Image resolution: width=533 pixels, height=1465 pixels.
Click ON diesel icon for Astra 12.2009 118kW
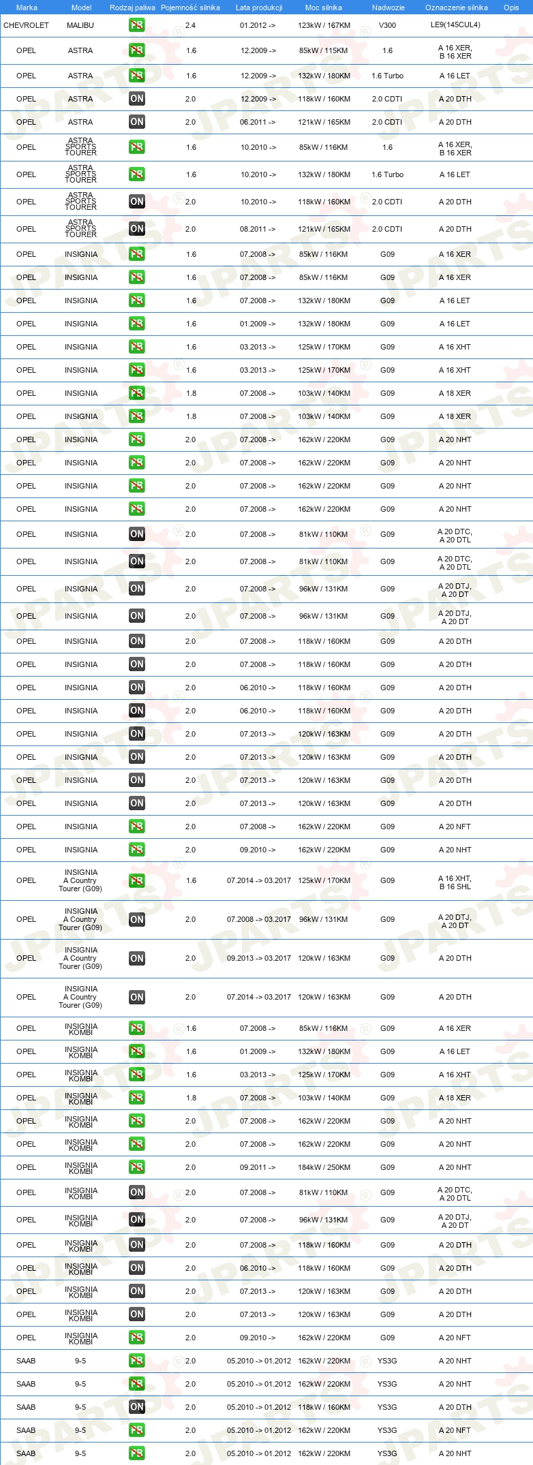pyautogui.click(x=136, y=99)
